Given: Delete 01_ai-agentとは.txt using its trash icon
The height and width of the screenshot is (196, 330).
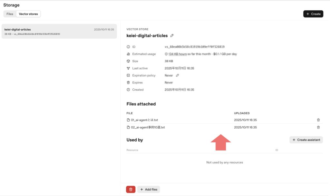Looking at the screenshot, I should click(318, 120).
